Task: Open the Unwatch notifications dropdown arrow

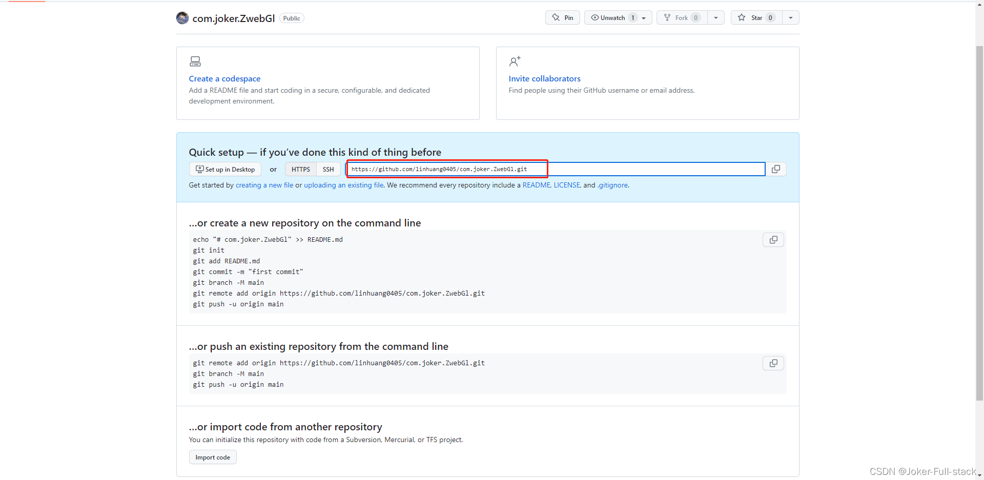Action: (644, 18)
